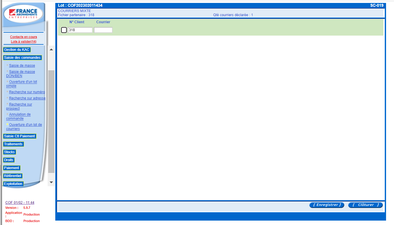Click the BDD Production value
This screenshot has width=394, height=225.
(31, 221)
